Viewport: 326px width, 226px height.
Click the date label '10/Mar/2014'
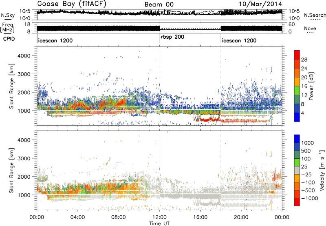260,4
